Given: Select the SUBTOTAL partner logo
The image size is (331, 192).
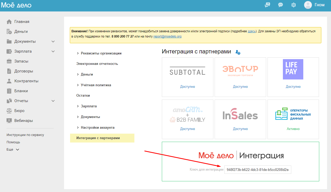Looking at the screenshot, I should point(187,71).
